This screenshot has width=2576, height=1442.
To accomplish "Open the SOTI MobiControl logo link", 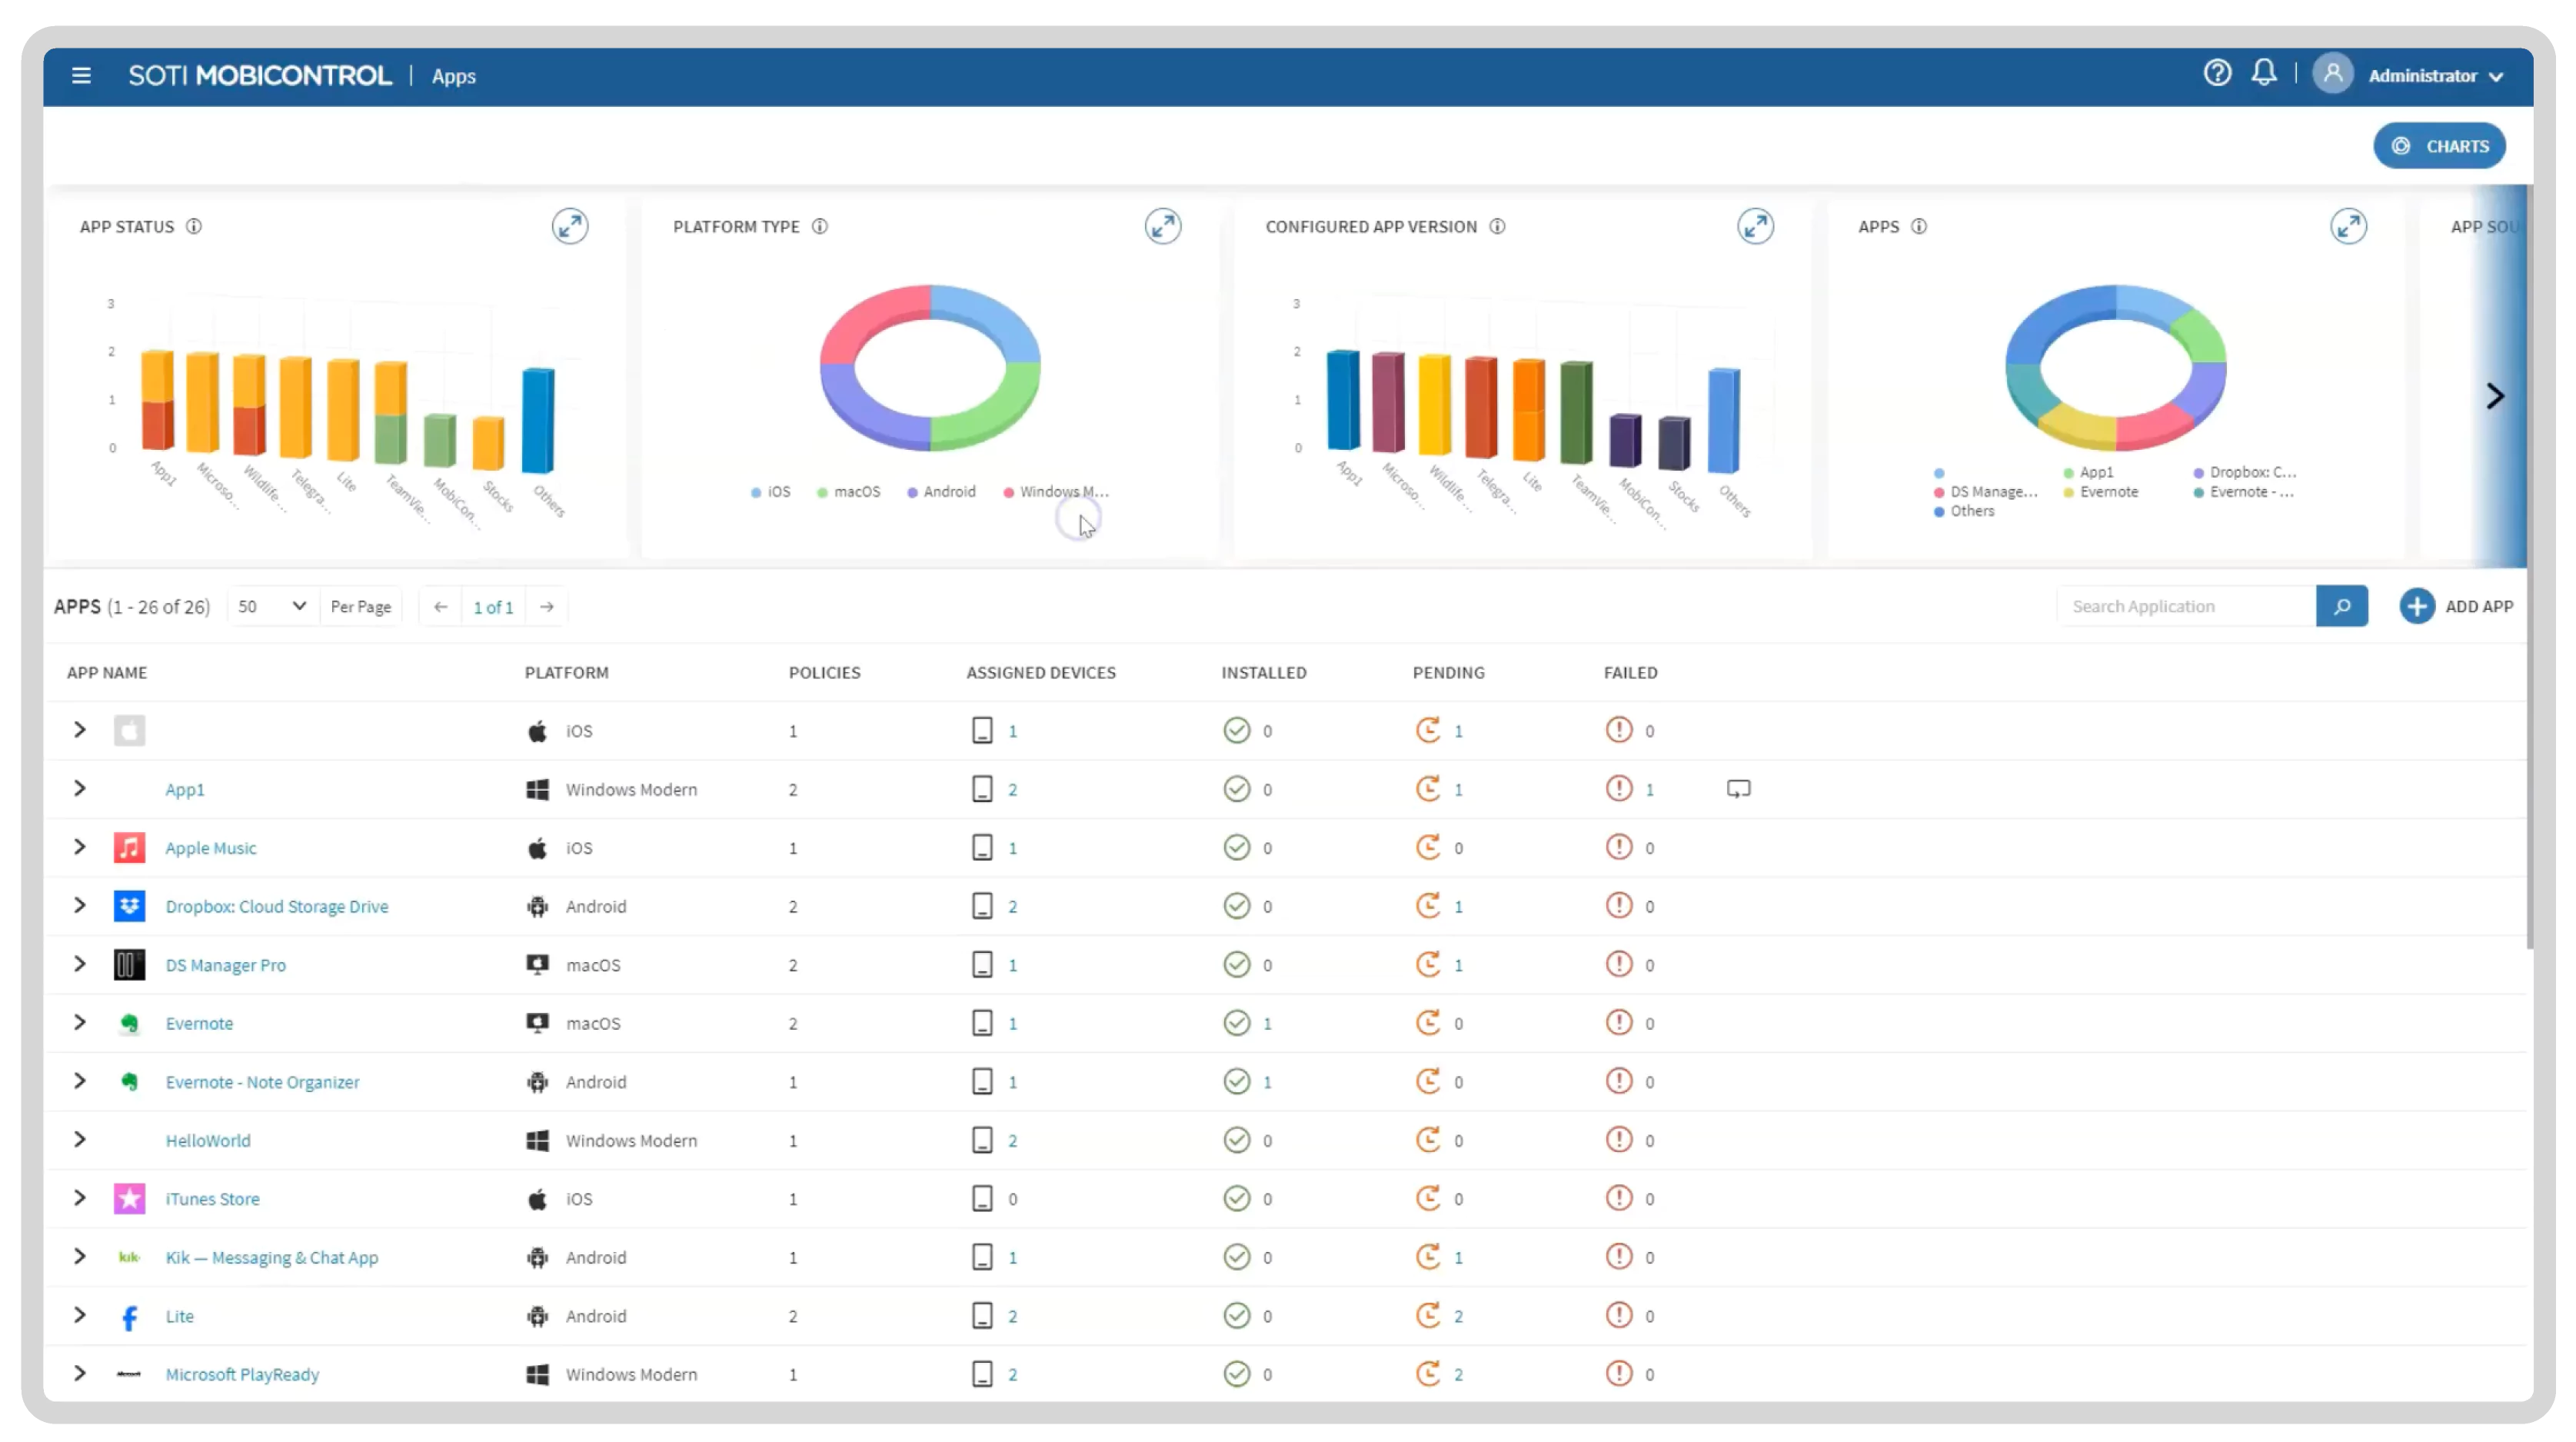I will 259,76.
